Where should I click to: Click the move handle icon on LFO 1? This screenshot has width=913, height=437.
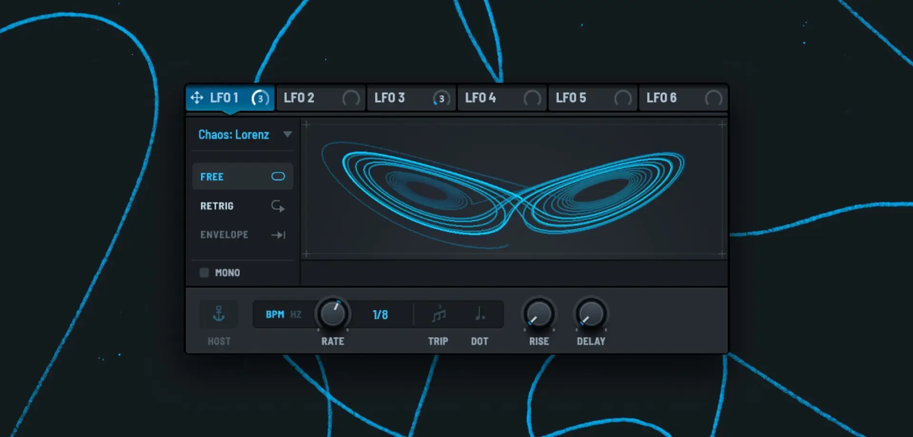tap(198, 98)
